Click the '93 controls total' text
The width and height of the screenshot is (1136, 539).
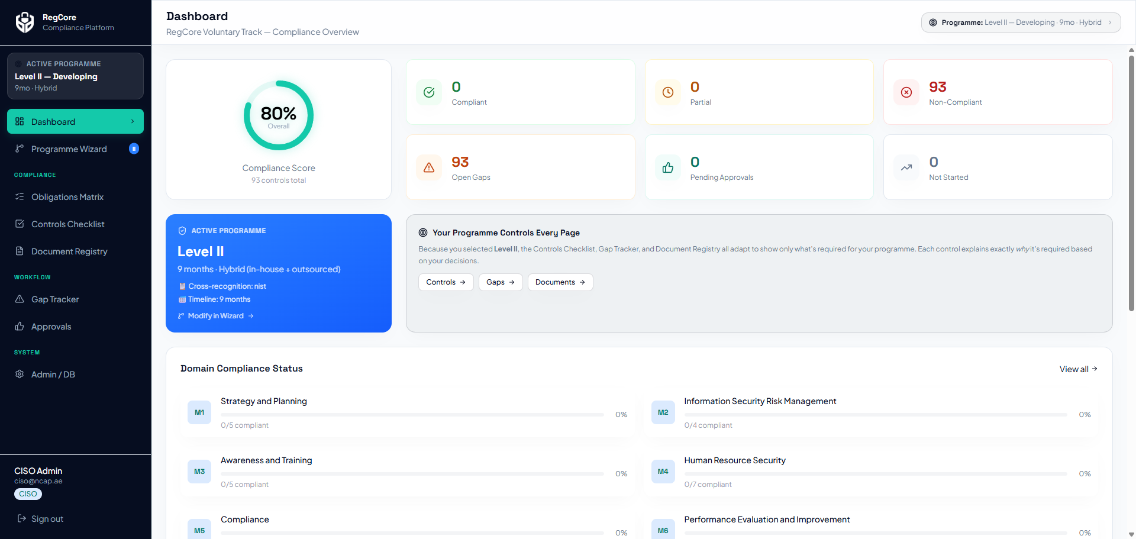point(279,180)
